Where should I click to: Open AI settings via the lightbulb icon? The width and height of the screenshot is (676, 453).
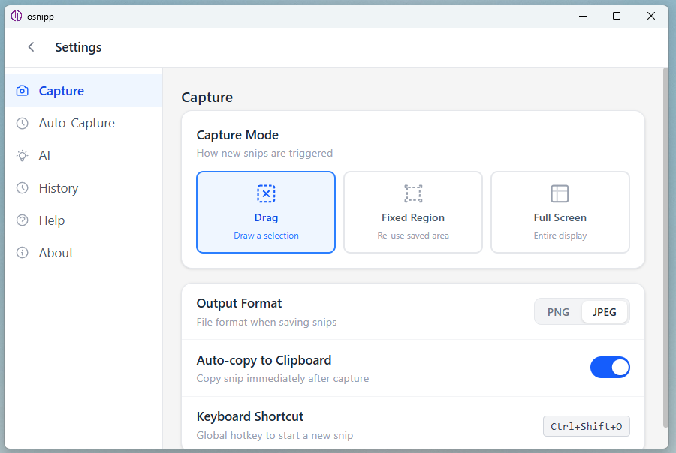[22, 155]
